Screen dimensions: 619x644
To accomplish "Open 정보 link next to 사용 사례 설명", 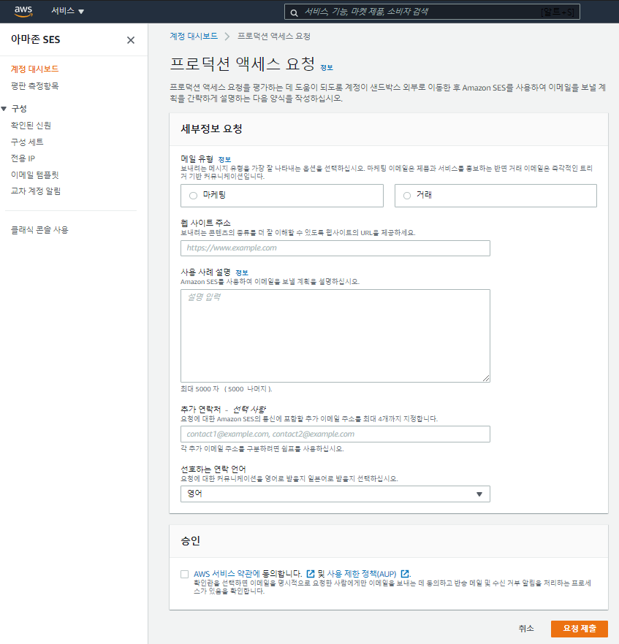I will [242, 273].
